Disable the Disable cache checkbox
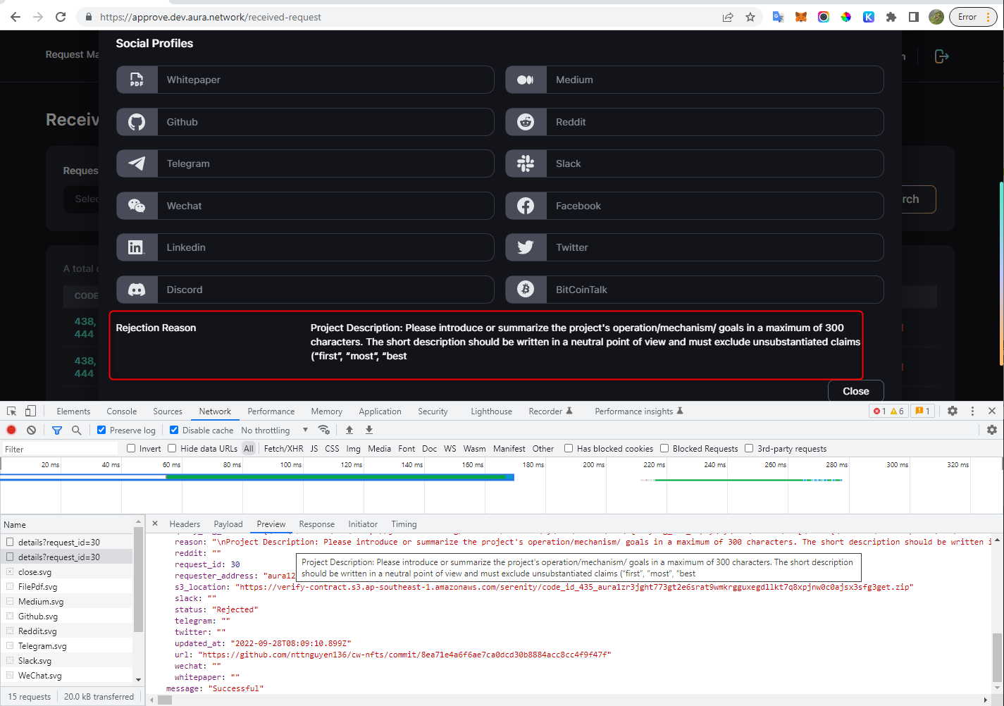 click(173, 430)
